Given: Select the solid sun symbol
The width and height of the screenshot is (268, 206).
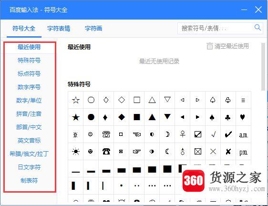Looking at the screenshot, I should [x=75, y=152].
